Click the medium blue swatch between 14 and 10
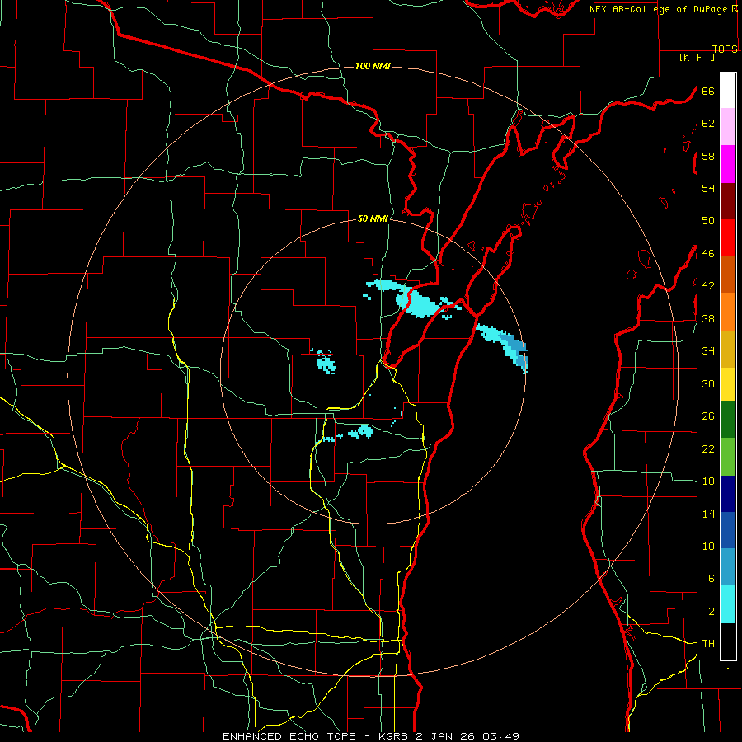The width and height of the screenshot is (742, 742). tap(728, 530)
